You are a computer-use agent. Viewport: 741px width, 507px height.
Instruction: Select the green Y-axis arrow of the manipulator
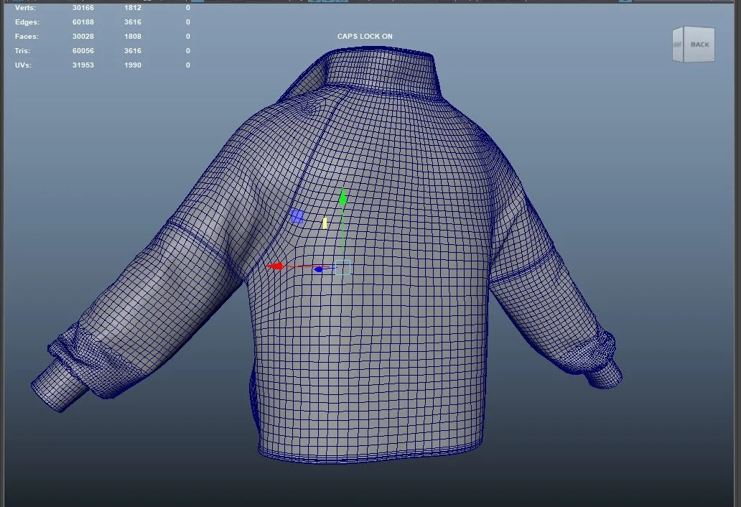coord(343,198)
